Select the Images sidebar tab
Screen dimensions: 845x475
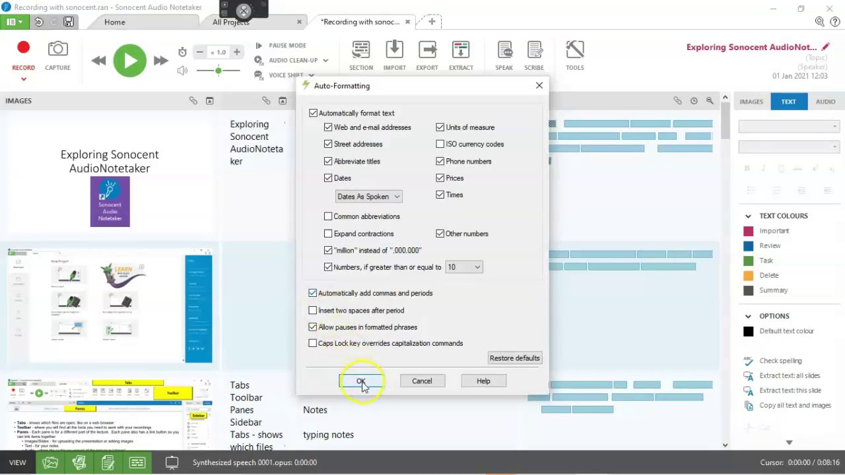[751, 102]
